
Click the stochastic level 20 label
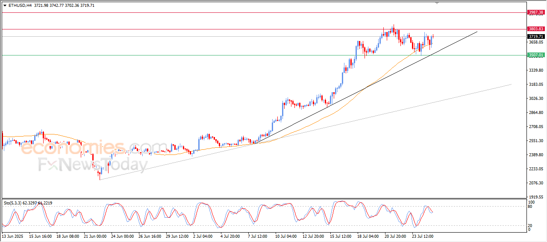530,225
